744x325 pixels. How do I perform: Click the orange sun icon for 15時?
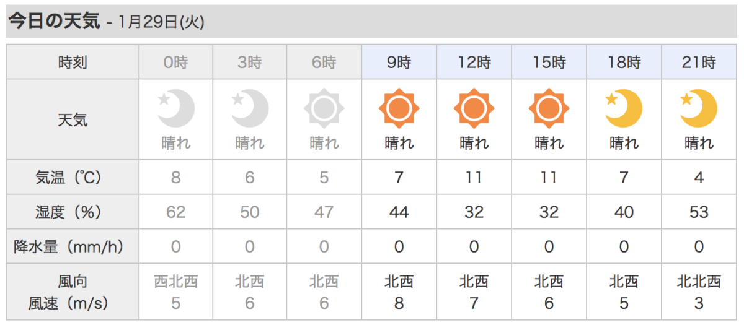(x=549, y=109)
